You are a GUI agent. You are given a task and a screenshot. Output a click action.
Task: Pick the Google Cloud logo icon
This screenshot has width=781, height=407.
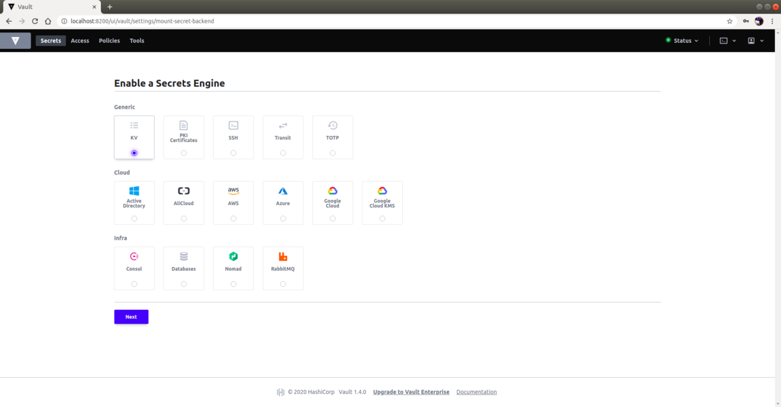[x=333, y=191]
